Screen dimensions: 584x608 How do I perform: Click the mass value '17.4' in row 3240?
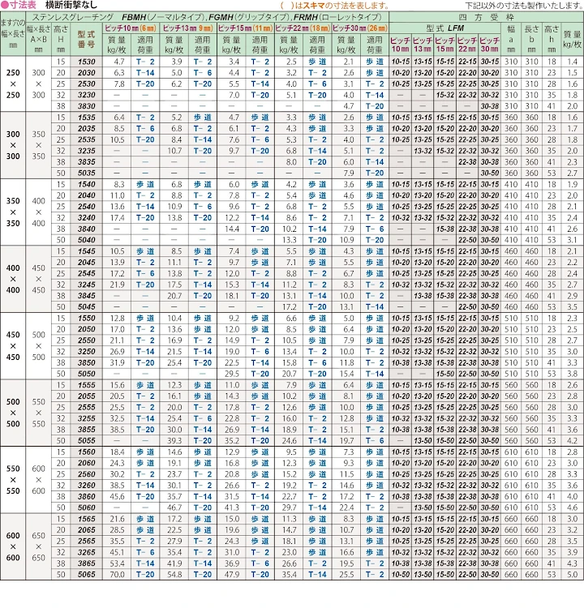tap(117, 217)
